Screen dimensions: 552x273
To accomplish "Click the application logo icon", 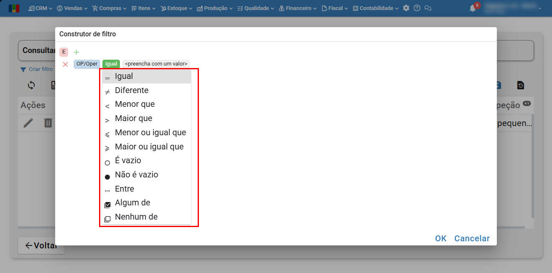I will click(14, 8).
